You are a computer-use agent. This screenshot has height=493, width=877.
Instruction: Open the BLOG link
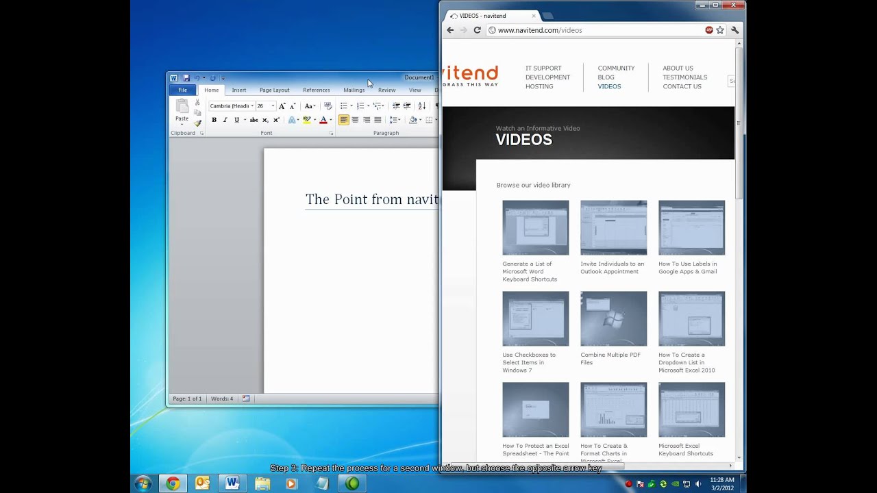[x=606, y=77]
